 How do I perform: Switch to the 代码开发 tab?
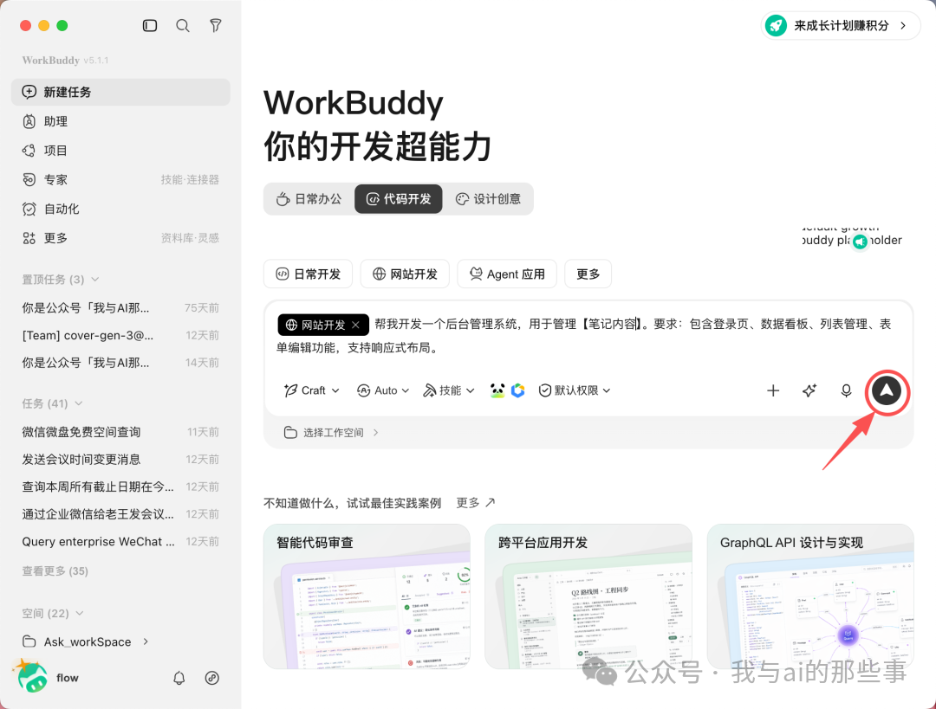point(398,198)
